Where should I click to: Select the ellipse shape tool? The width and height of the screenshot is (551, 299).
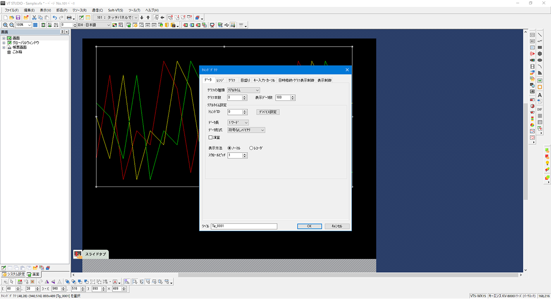[x=540, y=60]
